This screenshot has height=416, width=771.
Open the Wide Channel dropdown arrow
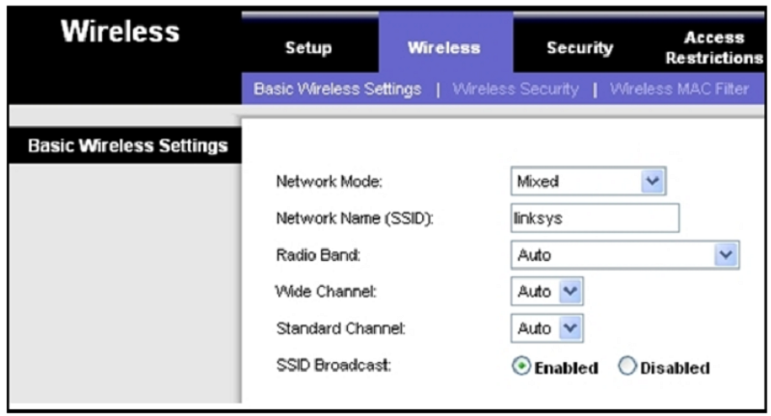click(x=571, y=291)
